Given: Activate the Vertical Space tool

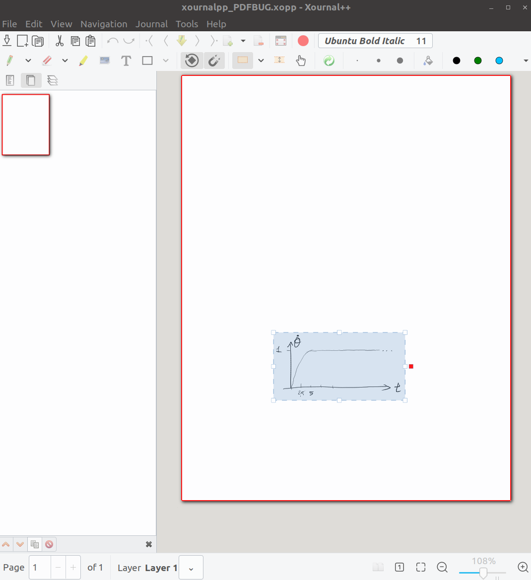Looking at the screenshot, I should click(279, 60).
